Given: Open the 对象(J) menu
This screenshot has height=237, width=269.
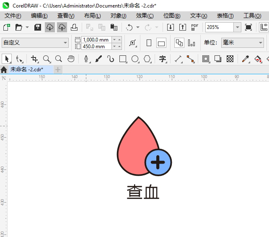Looking at the screenshot, I should [x=119, y=16].
